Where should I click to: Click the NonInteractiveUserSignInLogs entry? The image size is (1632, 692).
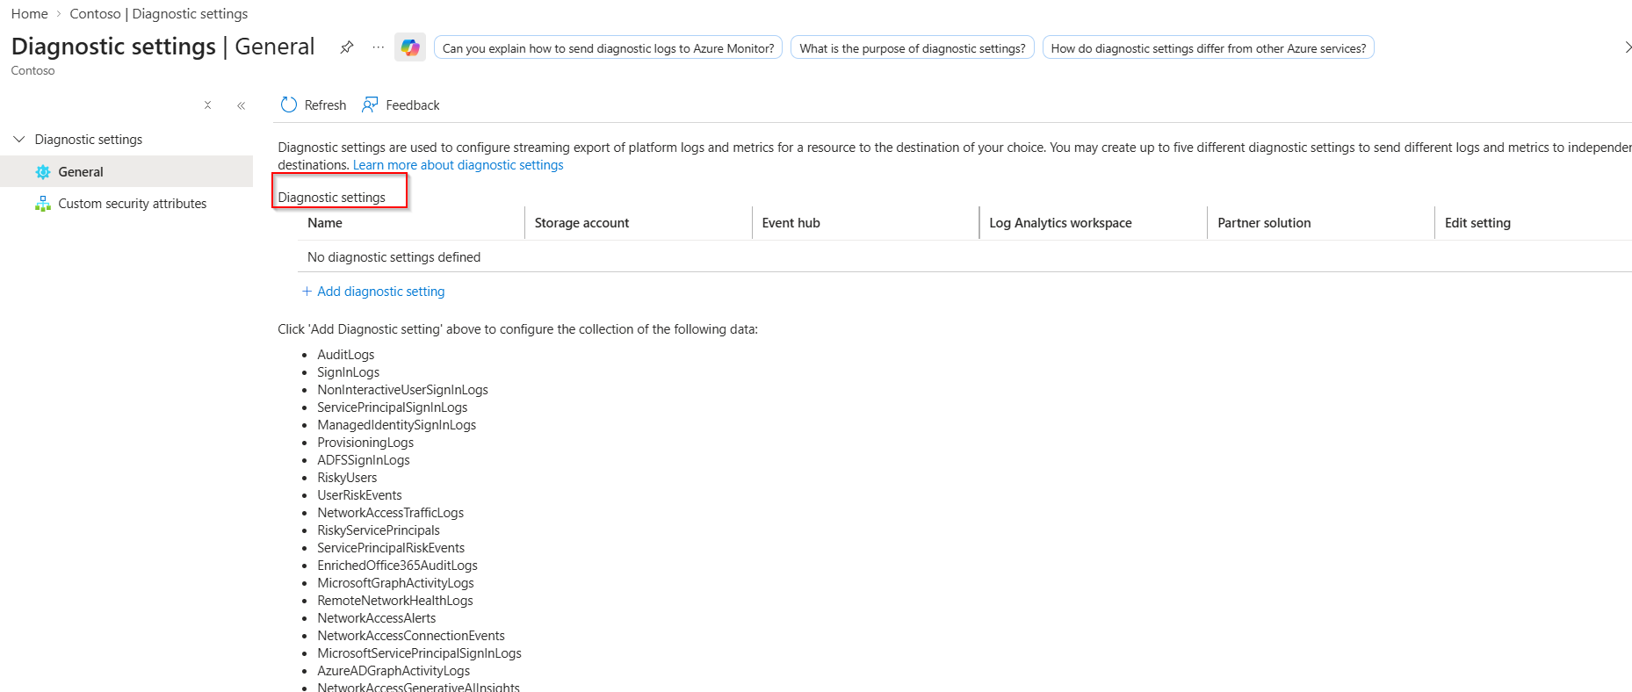(402, 390)
